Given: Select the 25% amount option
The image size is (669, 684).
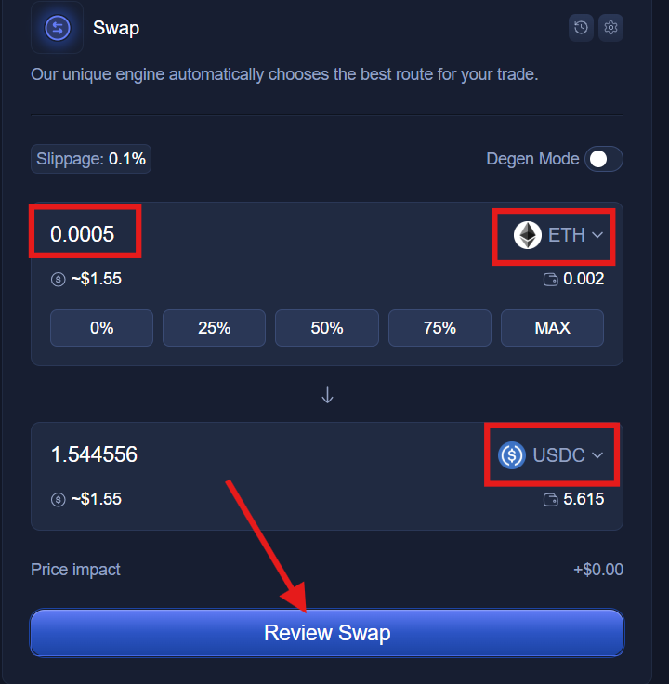Looking at the screenshot, I should 214,328.
